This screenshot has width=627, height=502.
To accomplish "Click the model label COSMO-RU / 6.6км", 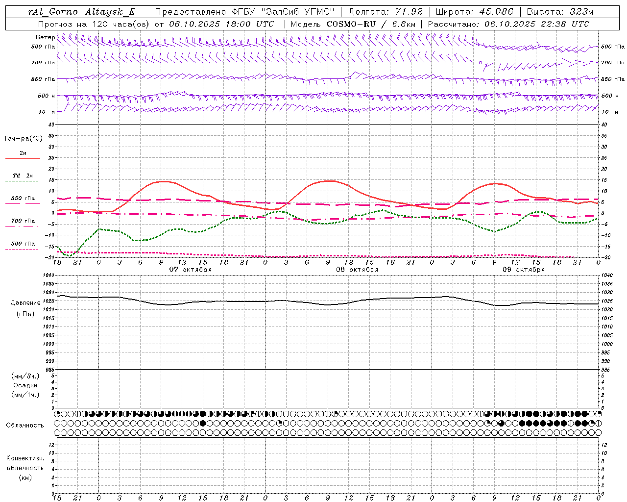I will click(x=371, y=24).
